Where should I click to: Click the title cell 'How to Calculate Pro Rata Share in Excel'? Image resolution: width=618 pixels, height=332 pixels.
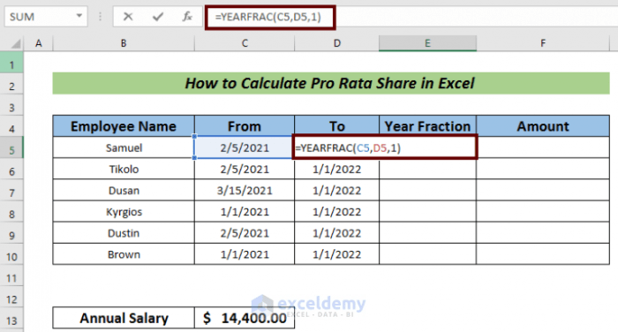(x=331, y=83)
